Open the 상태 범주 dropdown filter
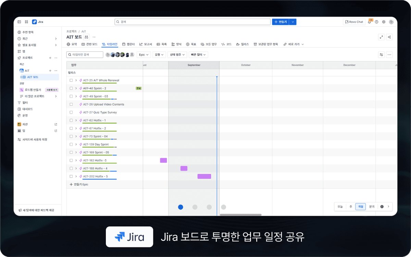The image size is (411, 257). pyautogui.click(x=177, y=55)
